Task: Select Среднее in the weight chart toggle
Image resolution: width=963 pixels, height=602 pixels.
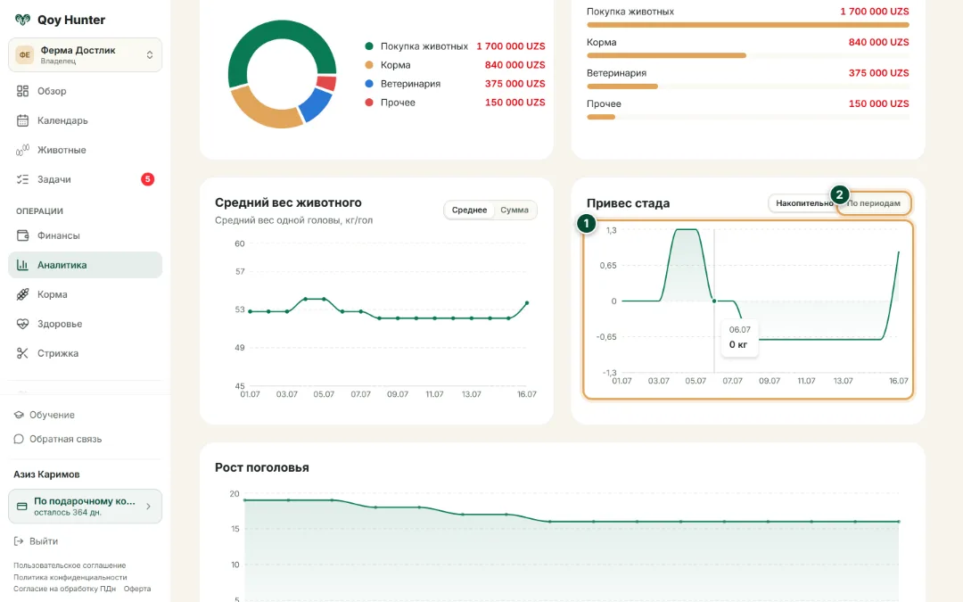Action: [469, 210]
